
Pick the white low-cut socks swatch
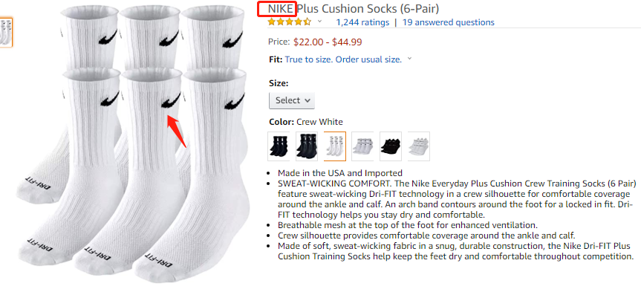tap(362, 146)
